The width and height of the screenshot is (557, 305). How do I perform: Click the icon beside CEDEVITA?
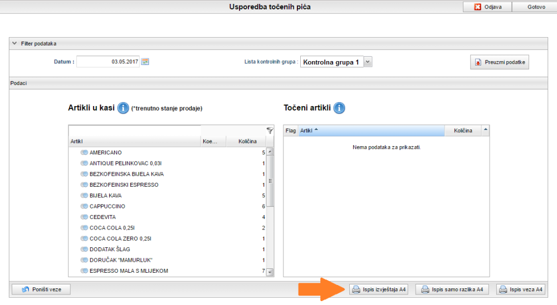[x=84, y=217]
